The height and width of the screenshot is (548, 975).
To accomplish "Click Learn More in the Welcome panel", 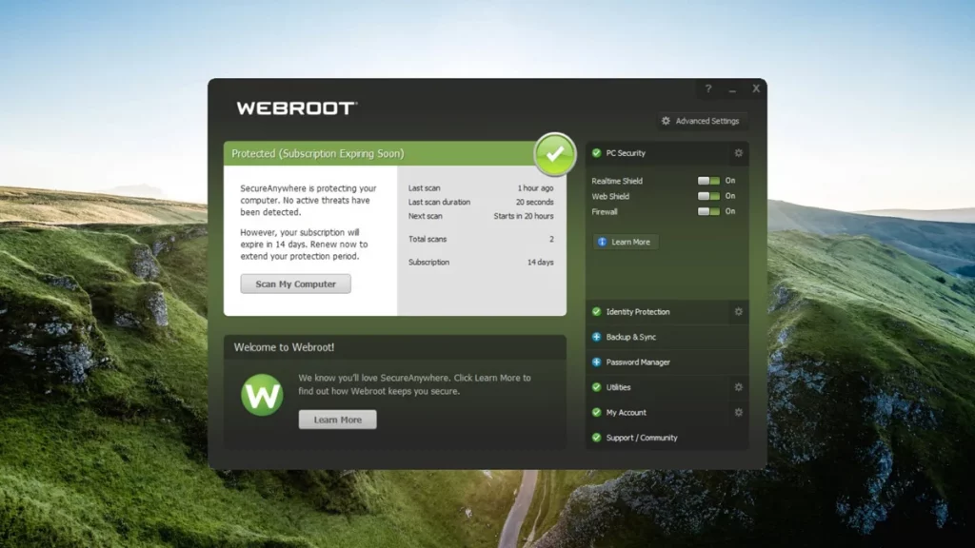I will [x=337, y=420].
